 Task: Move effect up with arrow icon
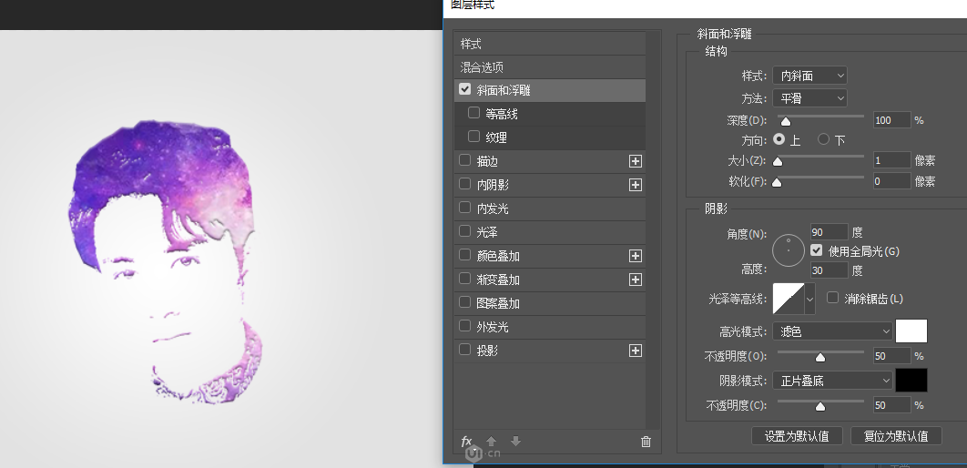492,442
